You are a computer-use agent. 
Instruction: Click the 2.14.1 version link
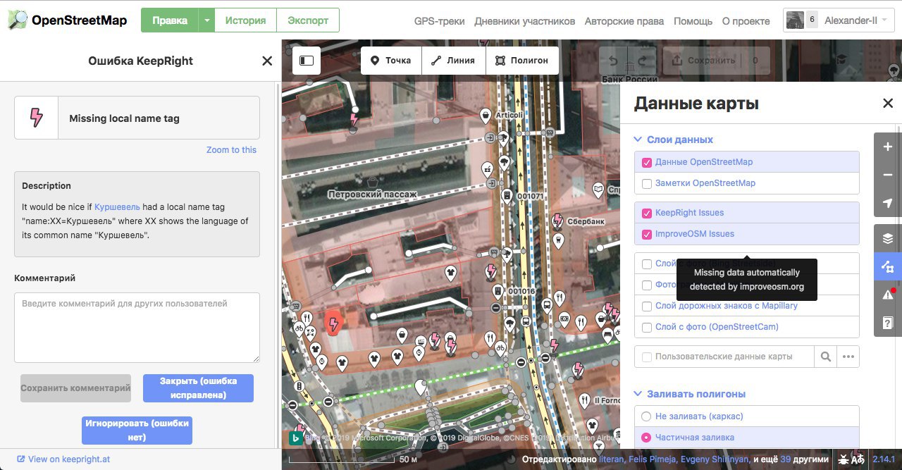tap(883, 459)
